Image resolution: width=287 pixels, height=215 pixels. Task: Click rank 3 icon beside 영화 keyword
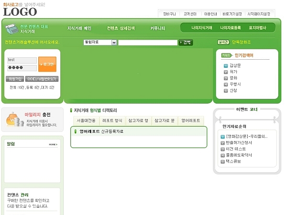click(x=226, y=78)
